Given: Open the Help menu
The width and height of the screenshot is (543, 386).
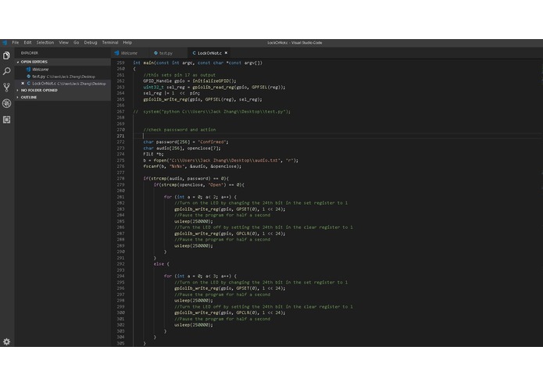Looking at the screenshot, I should click(x=127, y=42).
